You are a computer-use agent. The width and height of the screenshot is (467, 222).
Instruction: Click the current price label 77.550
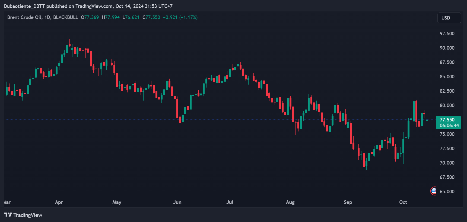[447, 120]
